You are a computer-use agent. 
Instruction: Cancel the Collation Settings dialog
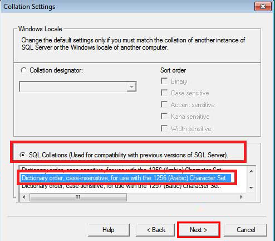(245, 230)
